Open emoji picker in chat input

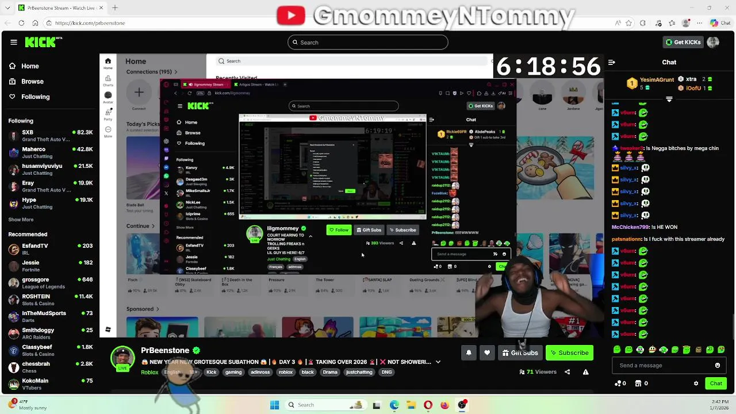[x=717, y=365]
